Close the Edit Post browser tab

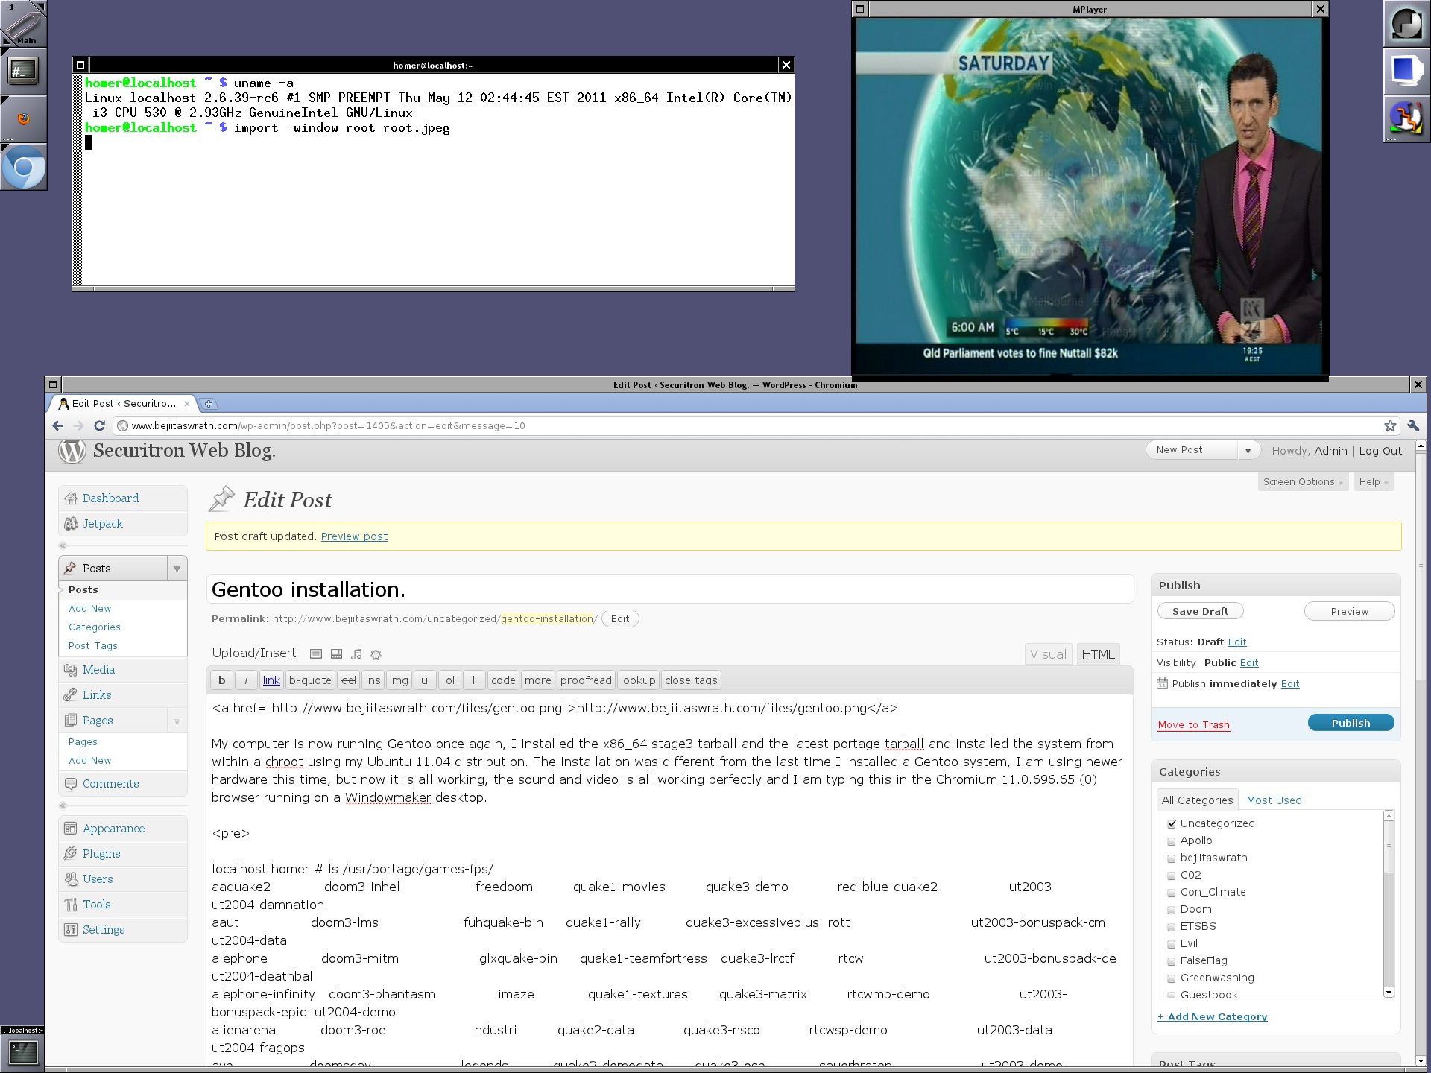click(x=187, y=404)
